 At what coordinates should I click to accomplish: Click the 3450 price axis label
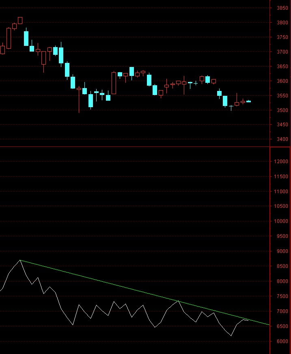pyautogui.click(x=282, y=125)
